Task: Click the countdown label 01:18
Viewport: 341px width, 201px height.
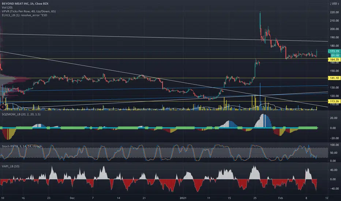Action: [x=334, y=56]
